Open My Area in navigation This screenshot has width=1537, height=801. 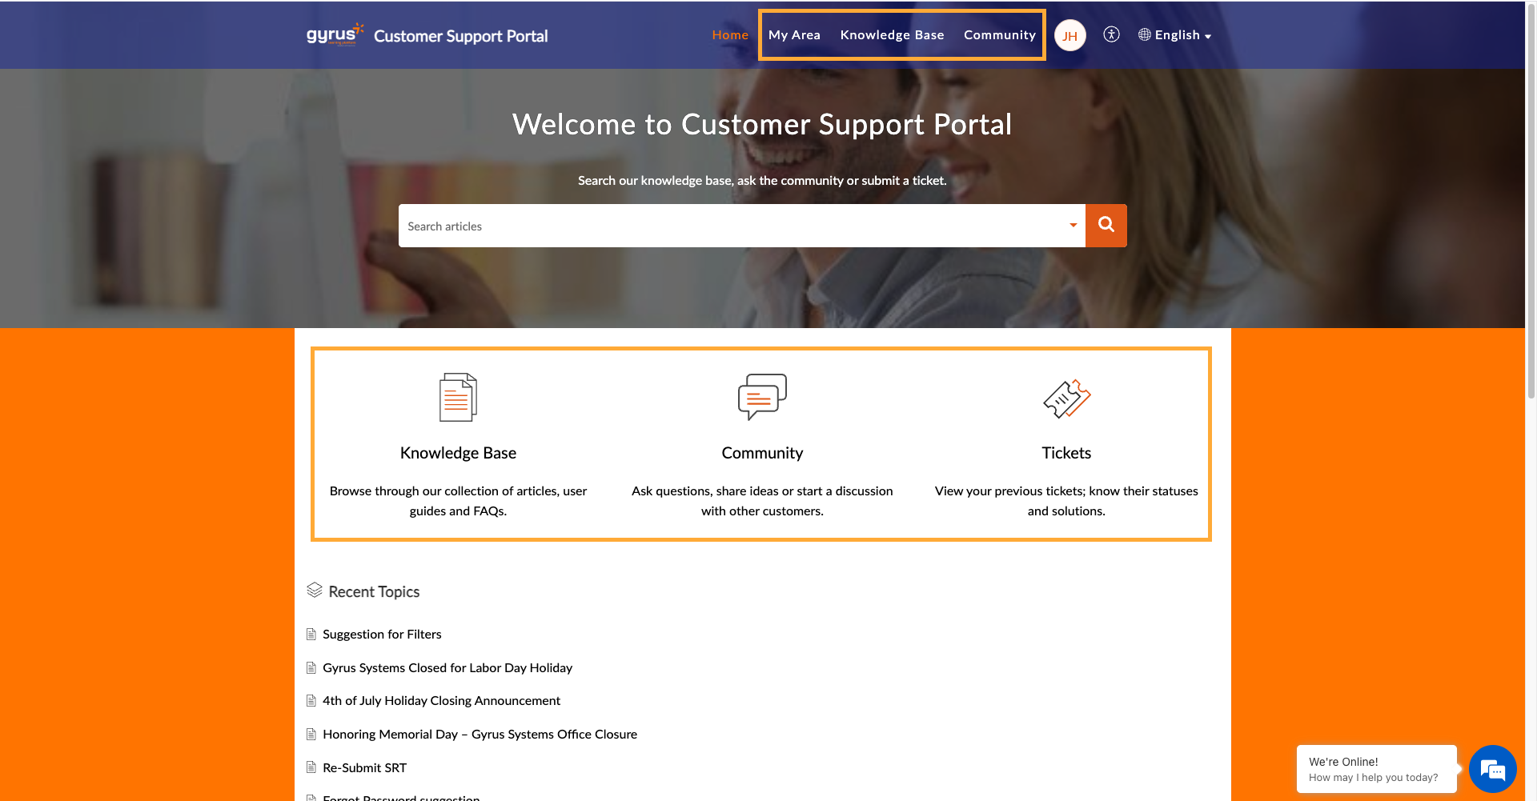pyautogui.click(x=794, y=35)
